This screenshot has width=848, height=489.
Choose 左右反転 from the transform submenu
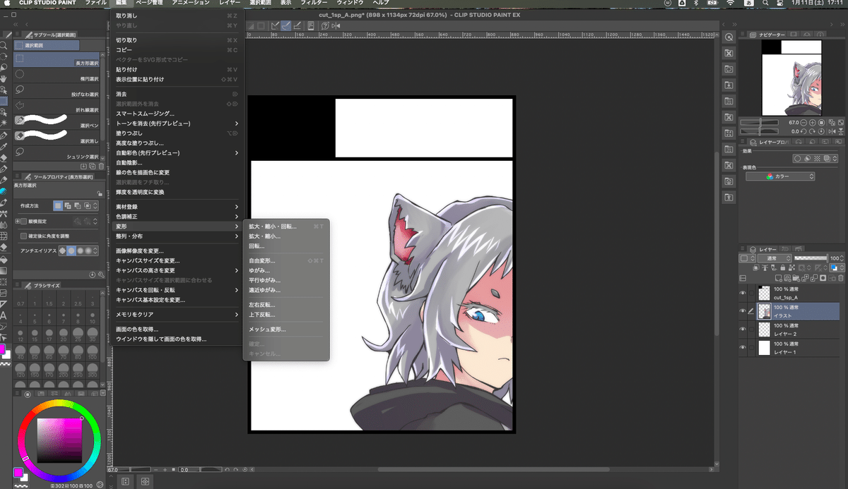point(286,305)
